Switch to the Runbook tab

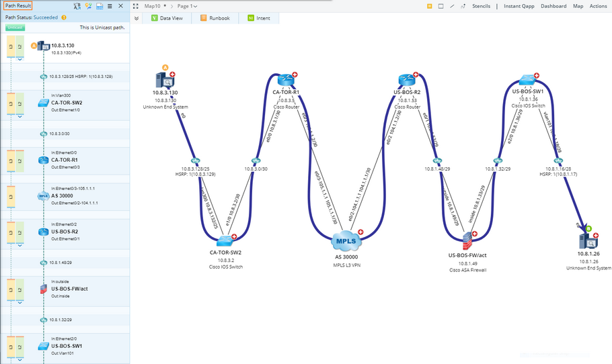(x=215, y=18)
